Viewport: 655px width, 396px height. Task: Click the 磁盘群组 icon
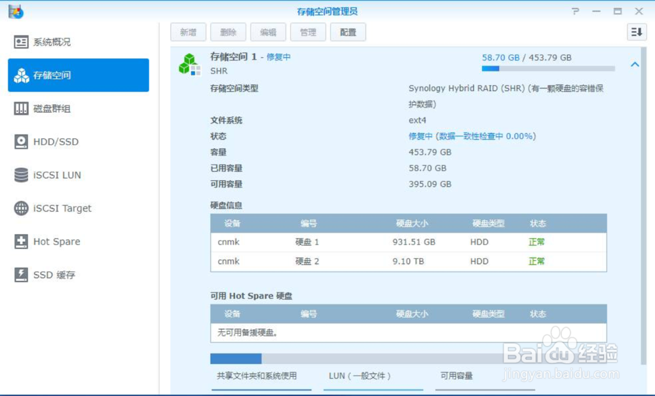(x=21, y=109)
